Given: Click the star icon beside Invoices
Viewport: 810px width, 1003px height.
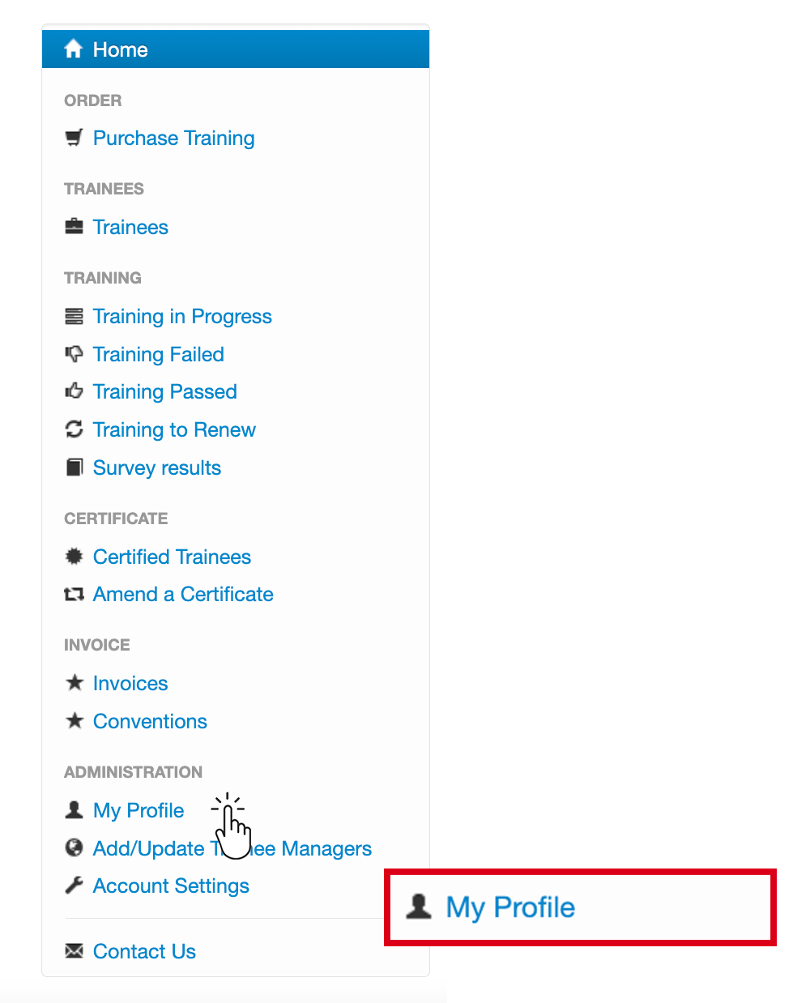Looking at the screenshot, I should tap(74, 683).
